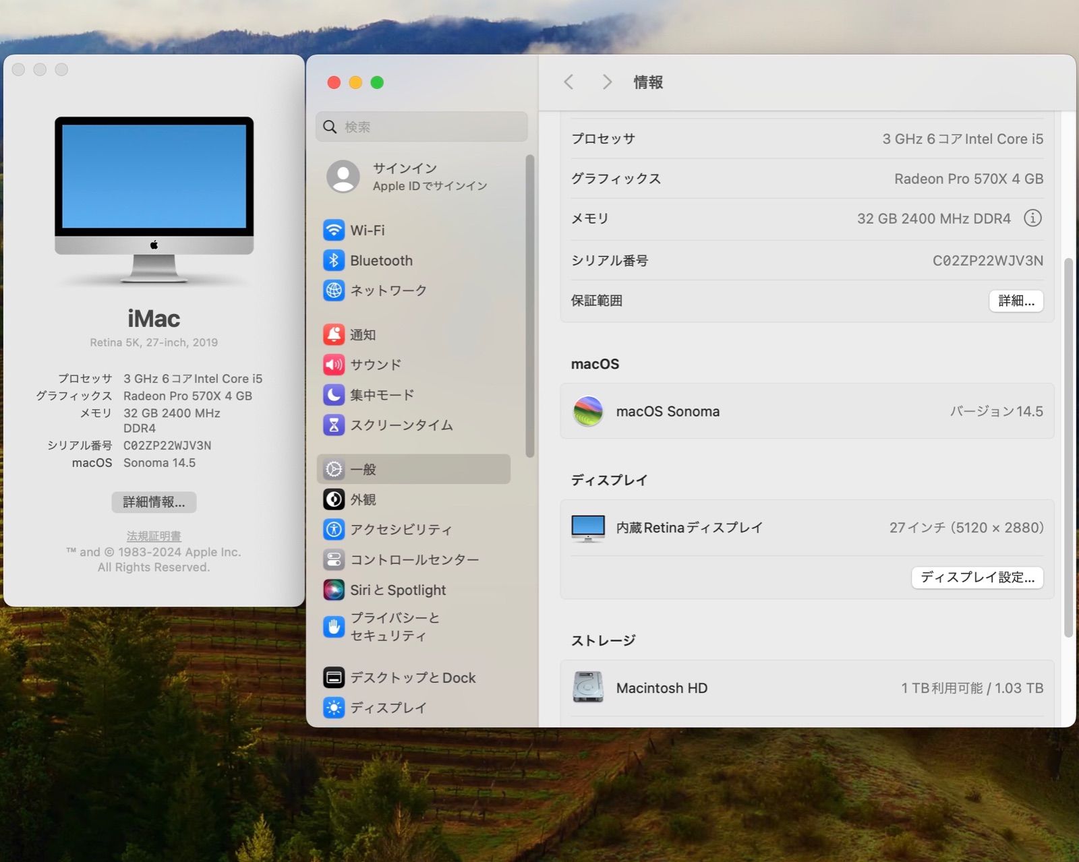Image resolution: width=1079 pixels, height=862 pixels.
Task: Close the System Settings window
Action: [334, 82]
